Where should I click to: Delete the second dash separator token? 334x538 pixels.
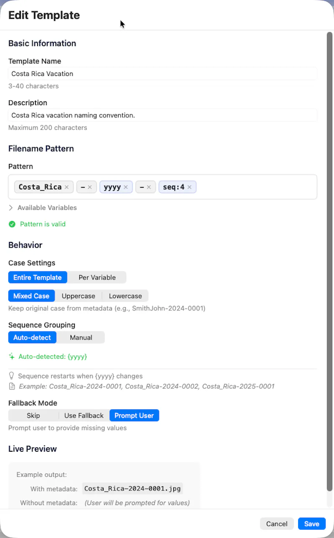coord(149,187)
